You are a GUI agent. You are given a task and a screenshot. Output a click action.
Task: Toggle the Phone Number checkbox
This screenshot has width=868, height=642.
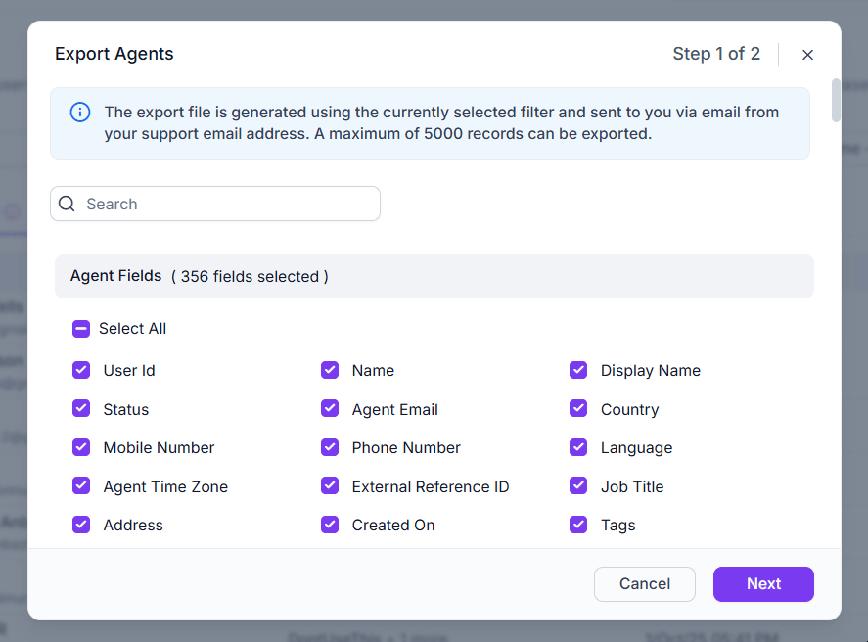click(330, 447)
